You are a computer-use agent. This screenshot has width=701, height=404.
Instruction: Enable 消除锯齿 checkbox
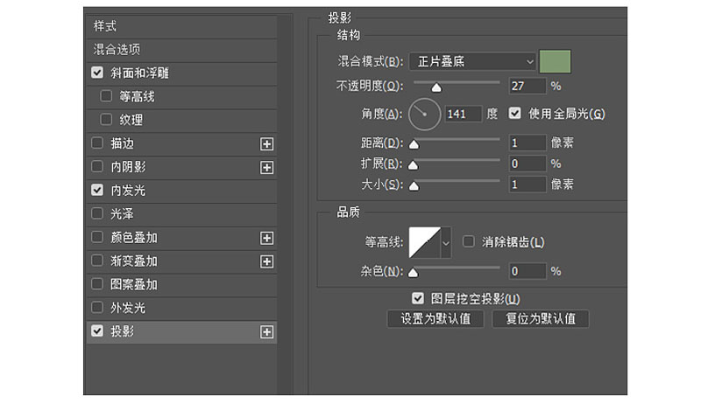tap(469, 241)
